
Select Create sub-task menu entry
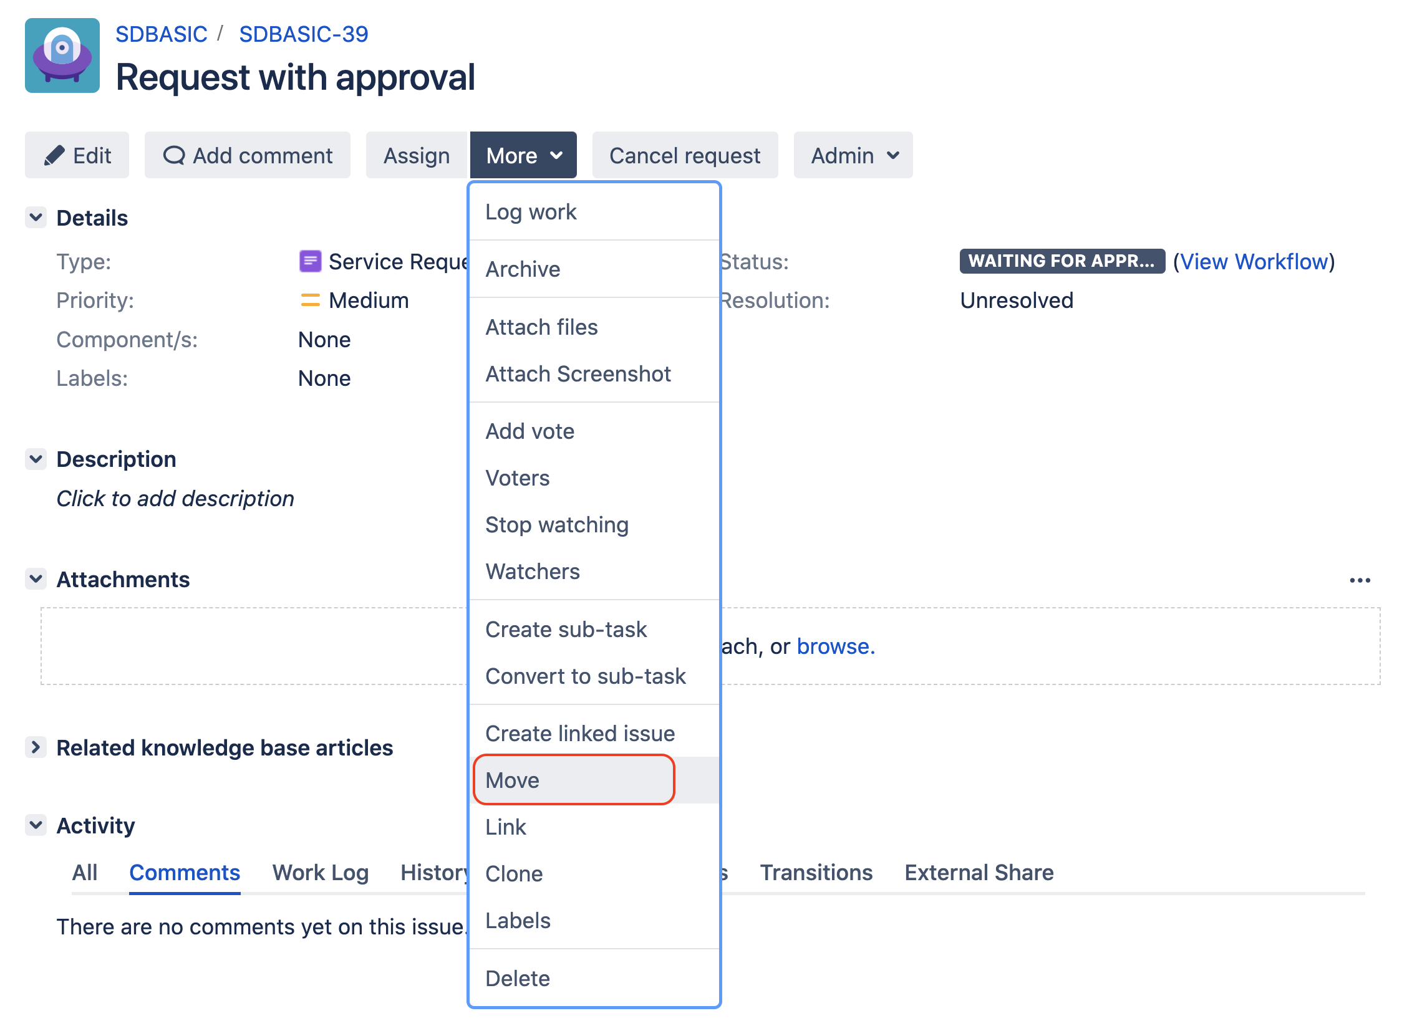click(566, 629)
